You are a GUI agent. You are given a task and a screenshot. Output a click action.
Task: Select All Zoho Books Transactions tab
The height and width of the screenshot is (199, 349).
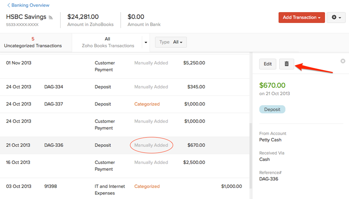(x=108, y=42)
